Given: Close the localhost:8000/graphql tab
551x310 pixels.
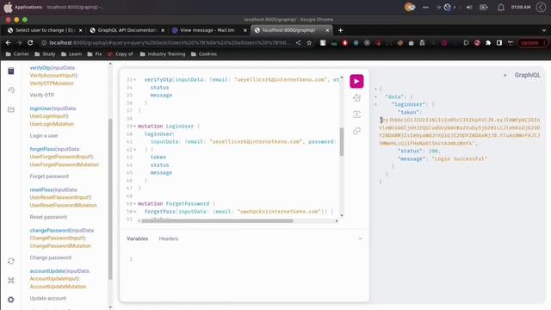Looking at the screenshot, I should pos(327,30).
